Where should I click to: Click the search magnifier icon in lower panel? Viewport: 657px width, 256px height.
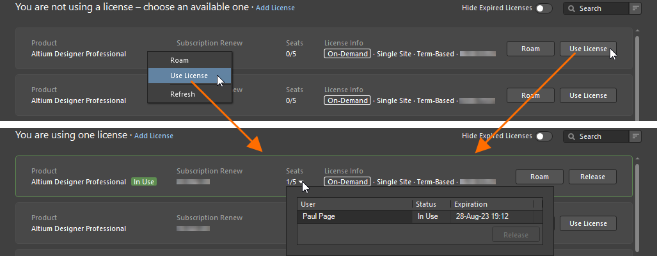tap(571, 136)
